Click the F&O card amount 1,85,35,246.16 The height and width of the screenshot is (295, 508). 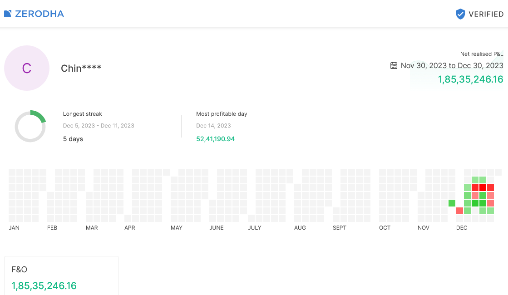coord(44,286)
